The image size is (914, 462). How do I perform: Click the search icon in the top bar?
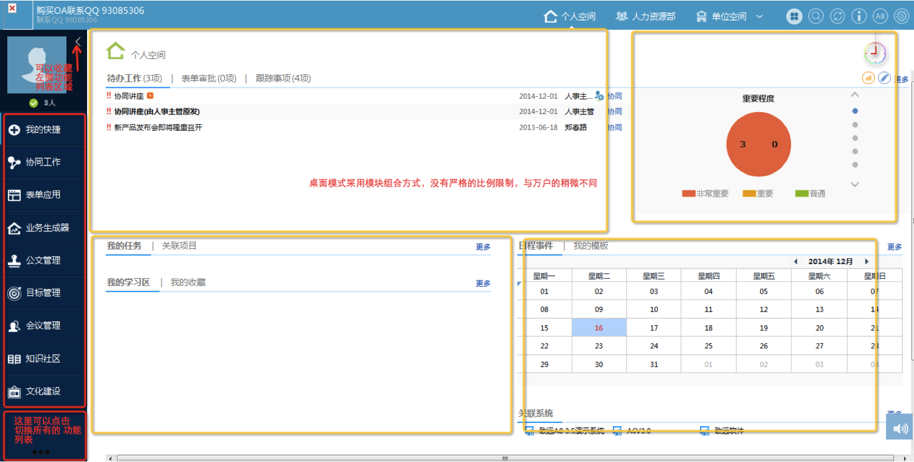pos(815,16)
